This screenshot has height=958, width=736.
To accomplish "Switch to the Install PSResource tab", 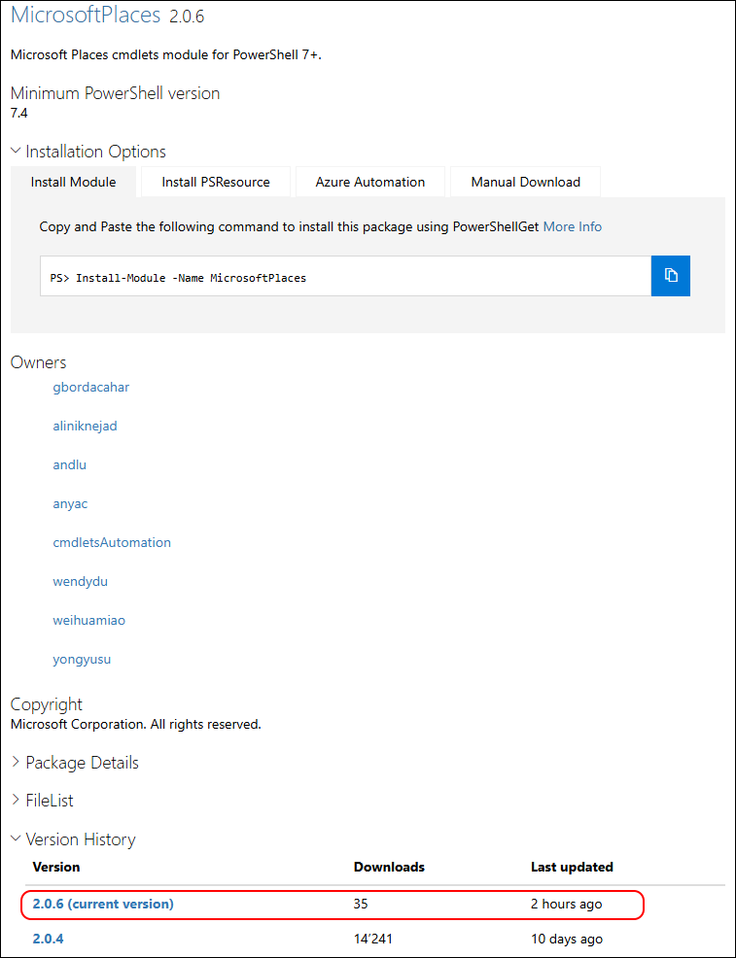I will tap(216, 182).
